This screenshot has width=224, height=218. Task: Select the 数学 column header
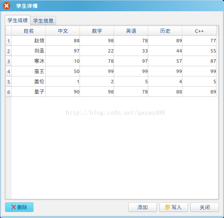pyautogui.click(x=97, y=31)
